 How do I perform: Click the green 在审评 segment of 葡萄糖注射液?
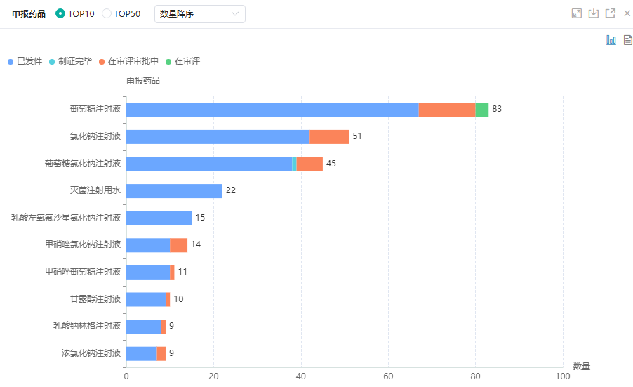[x=481, y=110]
